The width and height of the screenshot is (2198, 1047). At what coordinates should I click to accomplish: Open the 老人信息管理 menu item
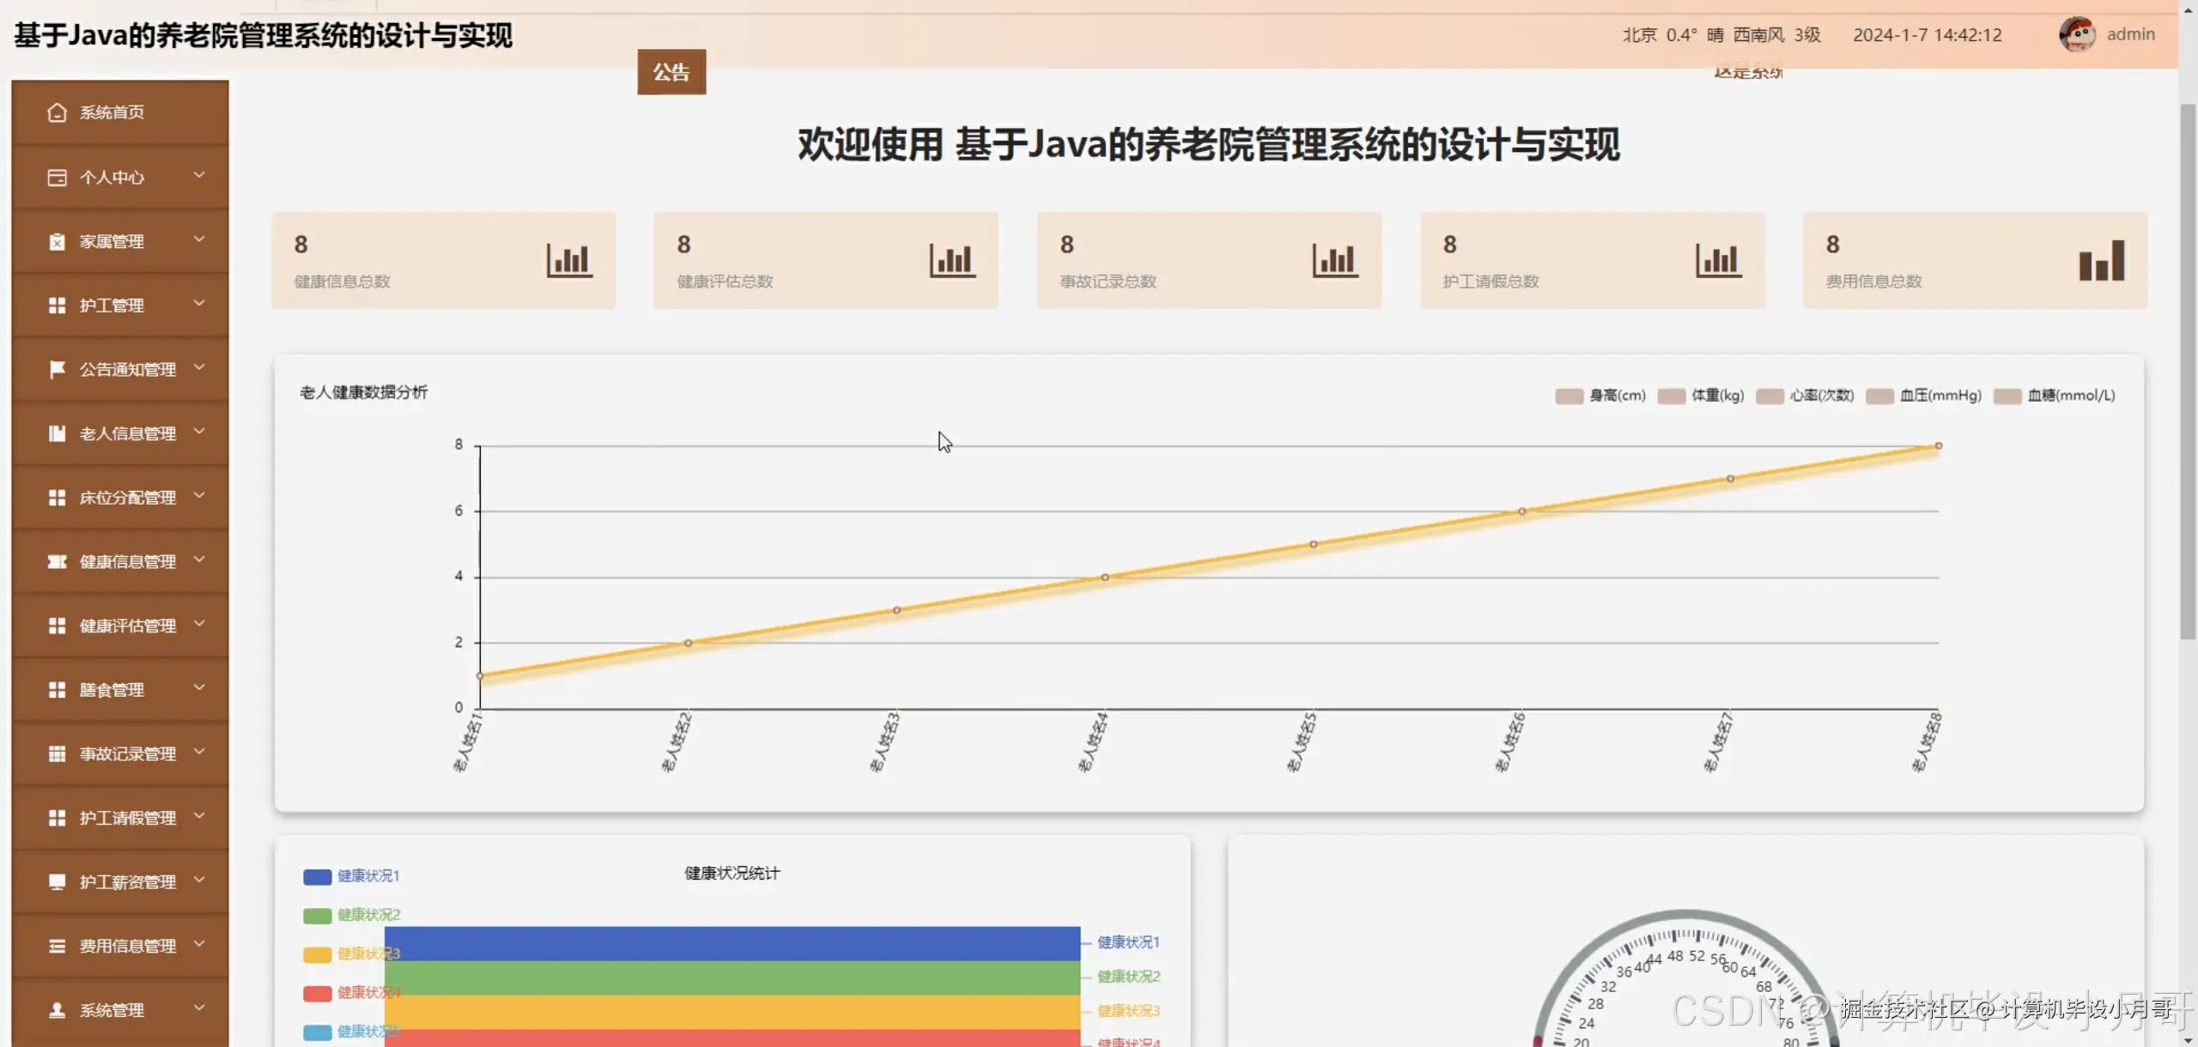click(127, 433)
